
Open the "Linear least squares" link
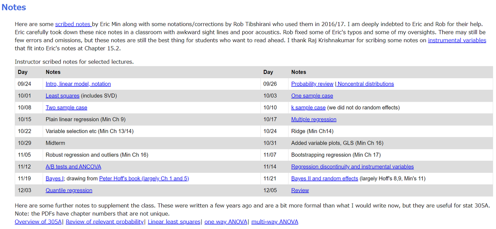[x=174, y=222]
